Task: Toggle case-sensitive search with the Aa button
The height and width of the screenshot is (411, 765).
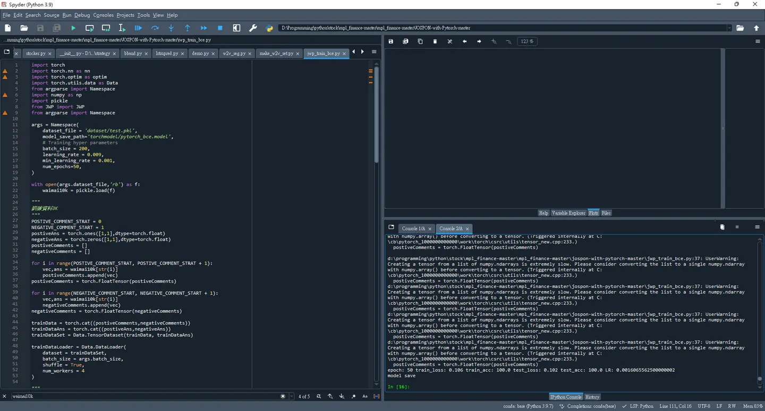Action: [365, 396]
